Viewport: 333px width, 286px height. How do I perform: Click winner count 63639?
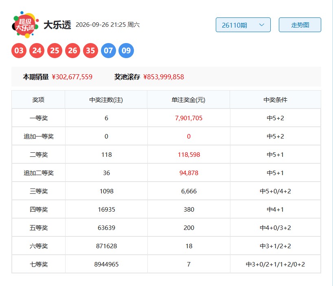[106, 227]
